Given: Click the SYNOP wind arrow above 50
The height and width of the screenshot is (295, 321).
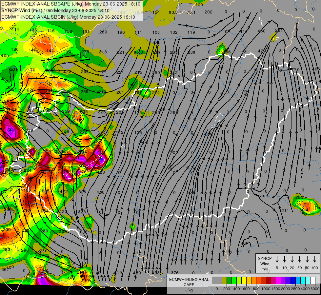Looking at the screenshot, I should (x=307, y=259).
